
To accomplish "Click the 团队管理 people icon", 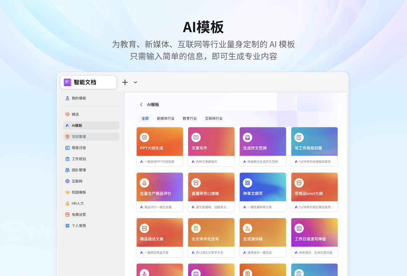I will tap(67, 170).
